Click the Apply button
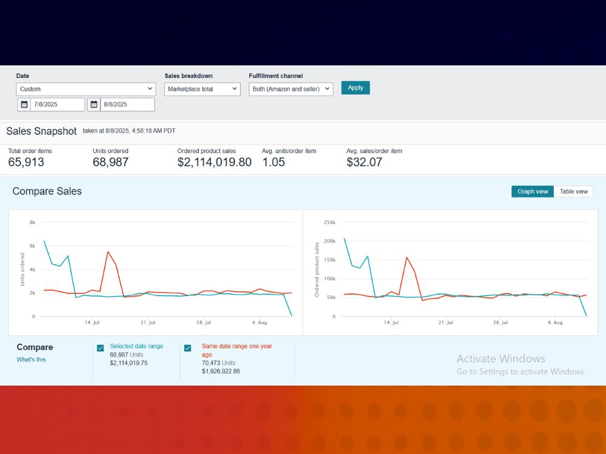The width and height of the screenshot is (606, 454). 355,88
